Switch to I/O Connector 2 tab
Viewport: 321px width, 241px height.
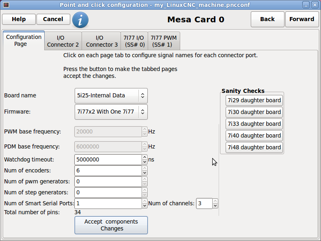[63, 41]
